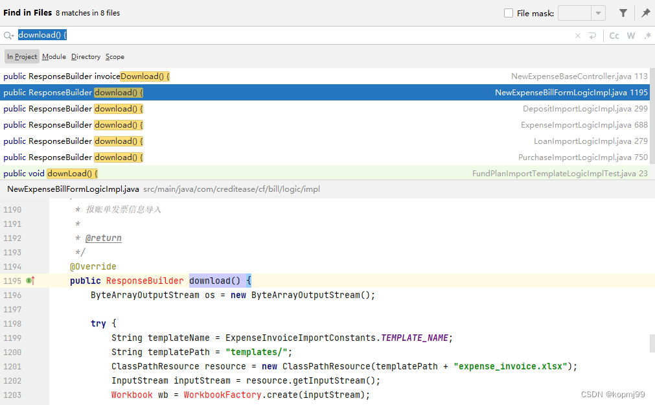Open the File mask dropdown arrow

tap(598, 13)
